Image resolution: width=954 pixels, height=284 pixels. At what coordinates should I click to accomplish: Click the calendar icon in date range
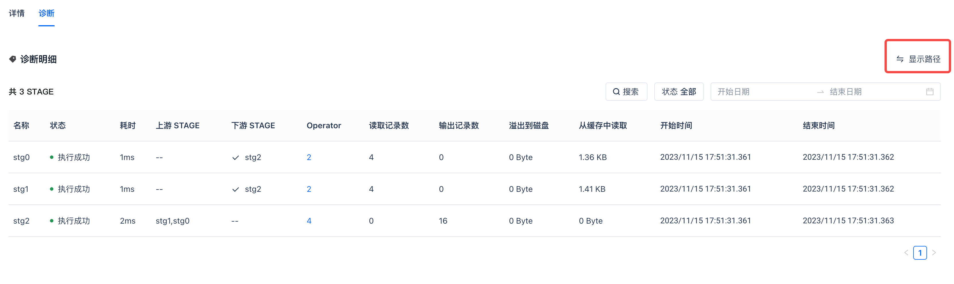[x=930, y=92]
